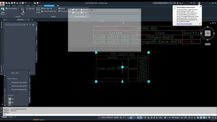Viewport: 217px width, 122px height.
Task: Toggle Object Snap in status bar
Action: tap(141, 118)
